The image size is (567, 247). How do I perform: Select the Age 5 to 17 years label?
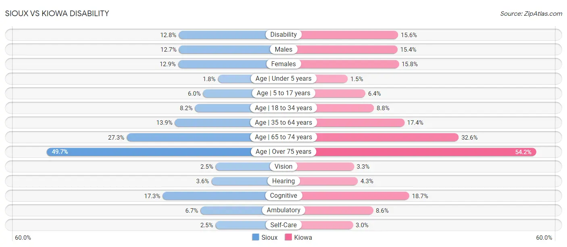tap(283, 93)
